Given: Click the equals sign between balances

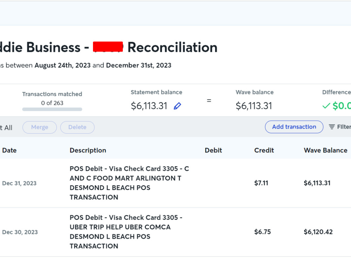Looking at the screenshot, I should 209,101.
